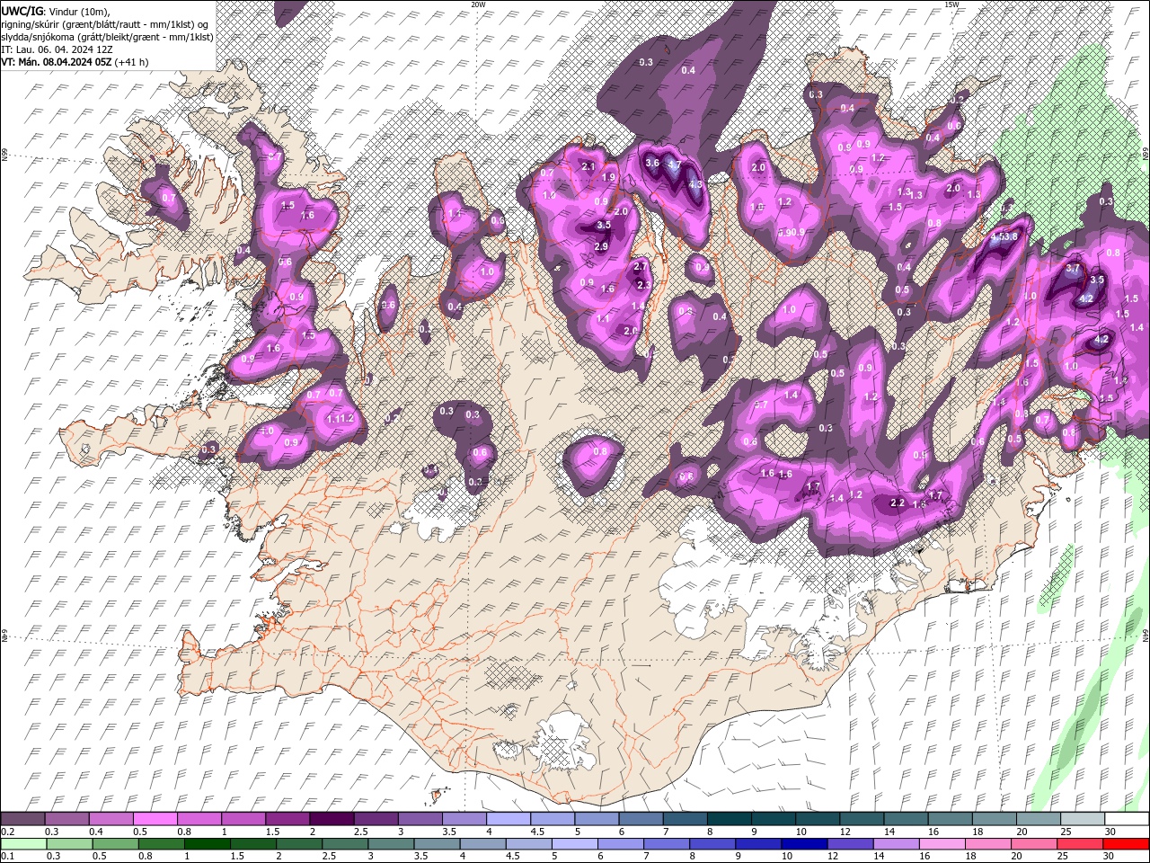Click the '3.6' snowfall value on the map
The height and width of the screenshot is (863, 1150).
pyautogui.click(x=652, y=163)
